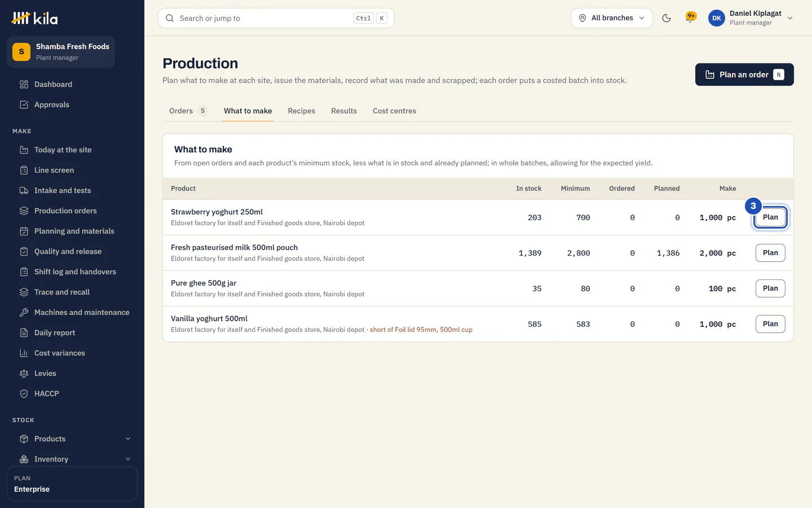Click the Minimum column header
Screen dimensions: 812x508
pyautogui.click(x=575, y=189)
